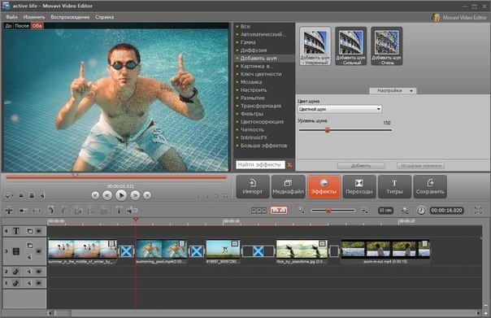
Task: Open the Воспроизведение menu
Action: [70, 17]
